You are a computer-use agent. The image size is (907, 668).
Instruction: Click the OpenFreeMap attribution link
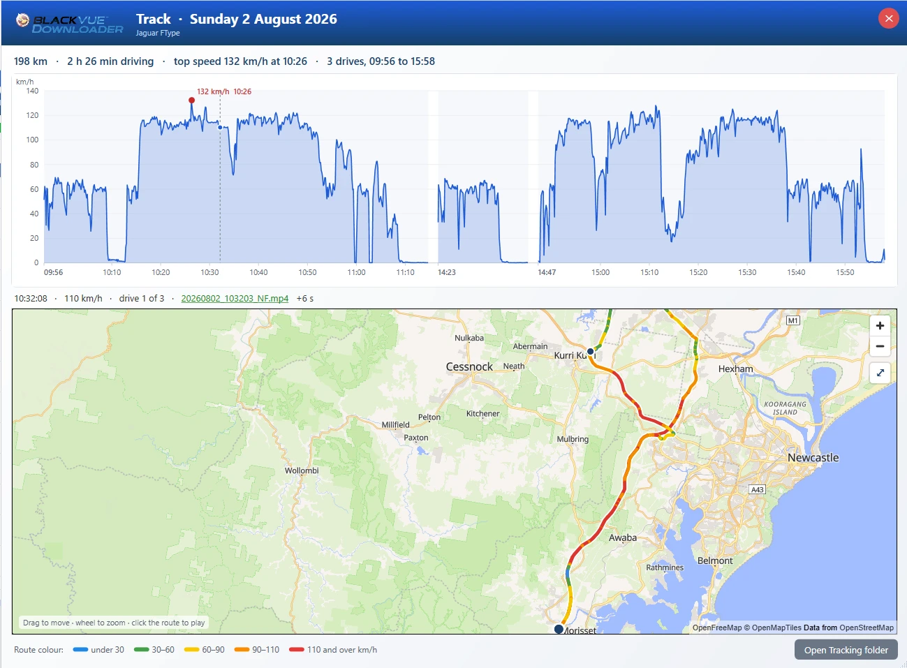717,628
